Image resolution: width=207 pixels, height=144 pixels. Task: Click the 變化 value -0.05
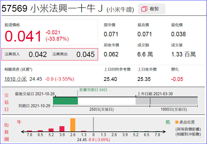pos(177,79)
